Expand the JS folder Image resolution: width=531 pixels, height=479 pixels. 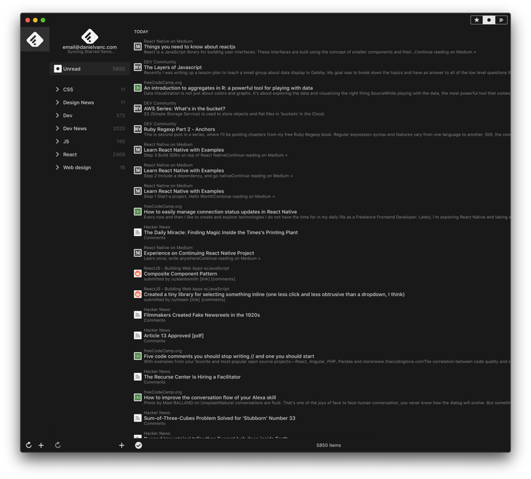point(57,141)
